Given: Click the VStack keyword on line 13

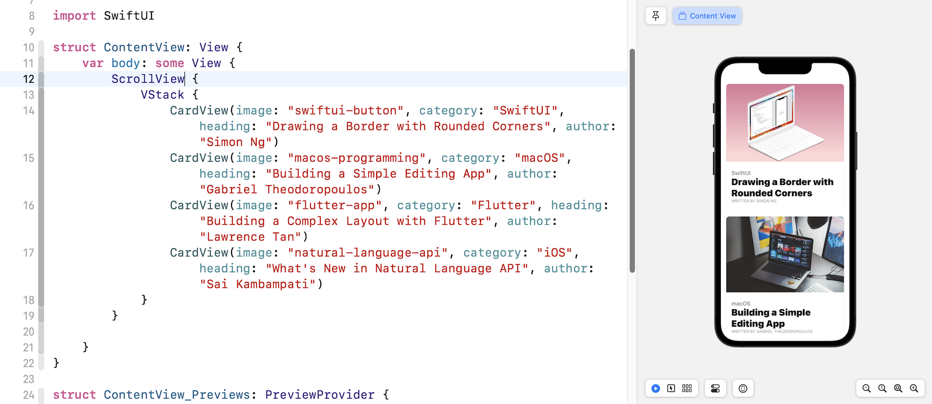Looking at the screenshot, I should tap(162, 95).
